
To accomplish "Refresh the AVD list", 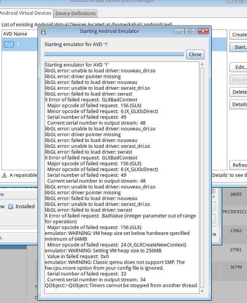I will (239, 165).
